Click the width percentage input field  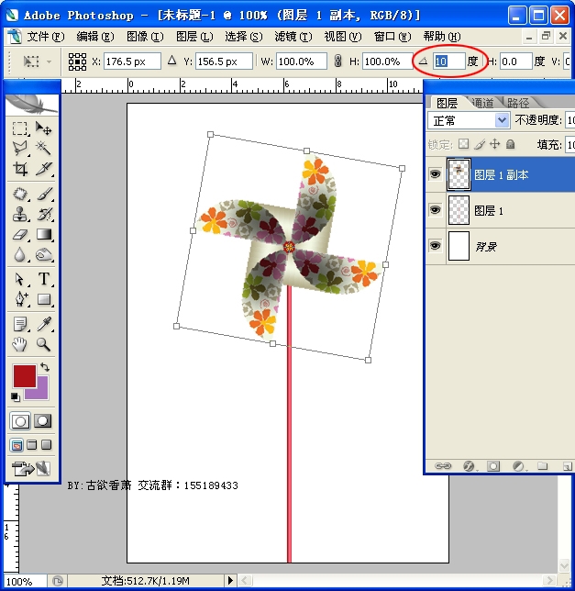pyautogui.click(x=301, y=61)
